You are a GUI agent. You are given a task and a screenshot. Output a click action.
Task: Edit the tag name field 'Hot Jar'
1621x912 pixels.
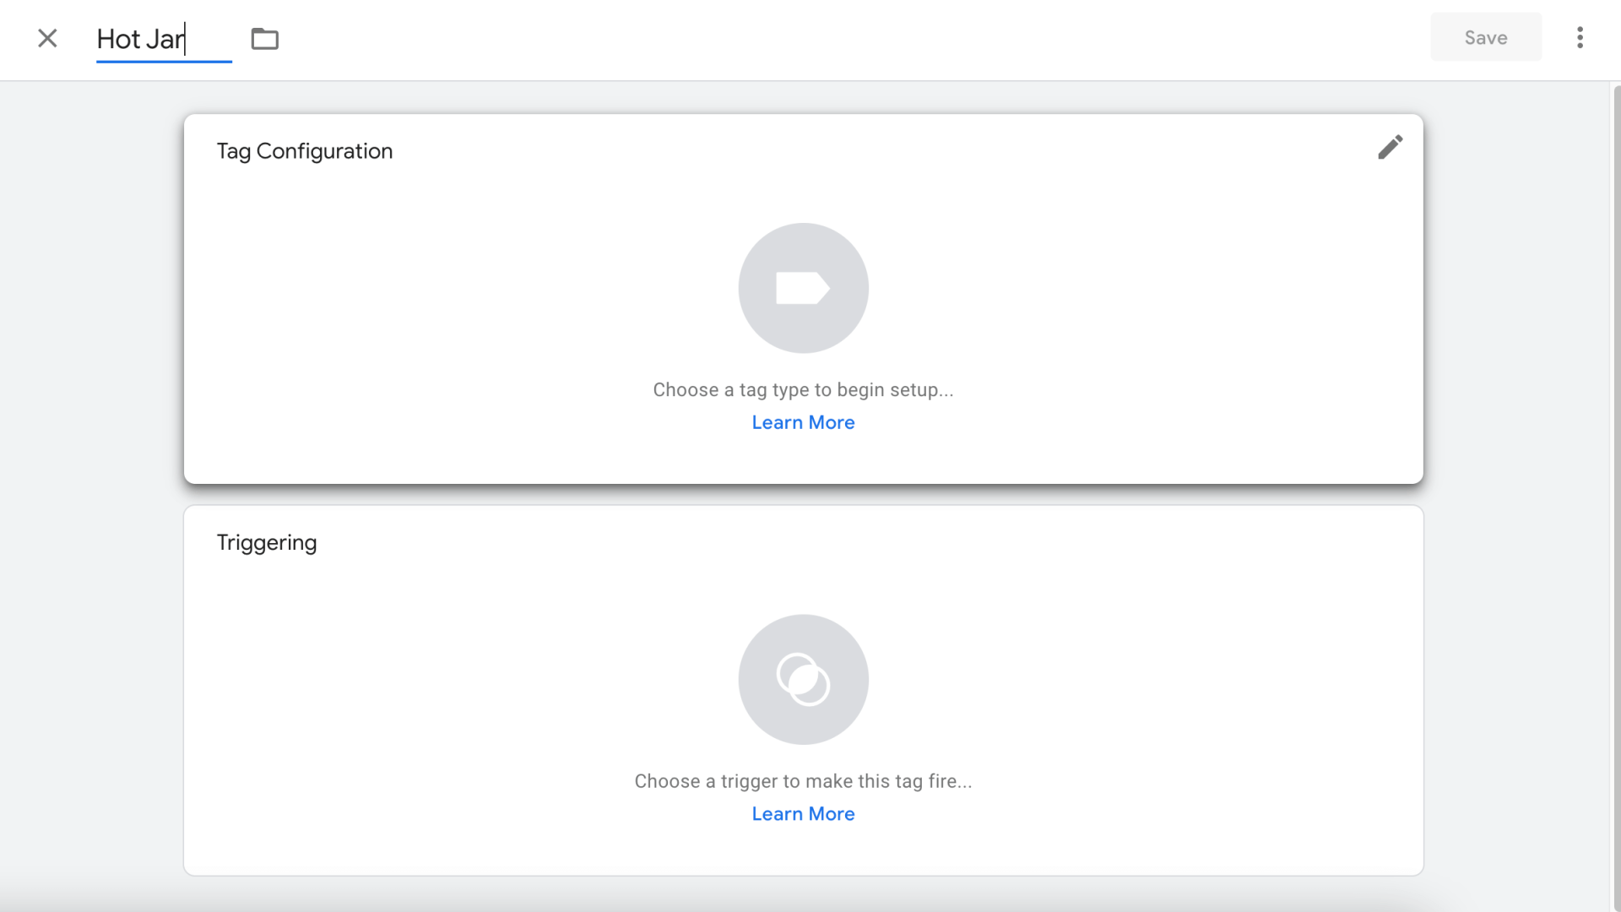(x=164, y=39)
